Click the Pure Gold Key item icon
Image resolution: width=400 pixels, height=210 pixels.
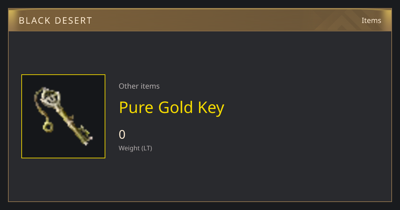click(x=63, y=116)
